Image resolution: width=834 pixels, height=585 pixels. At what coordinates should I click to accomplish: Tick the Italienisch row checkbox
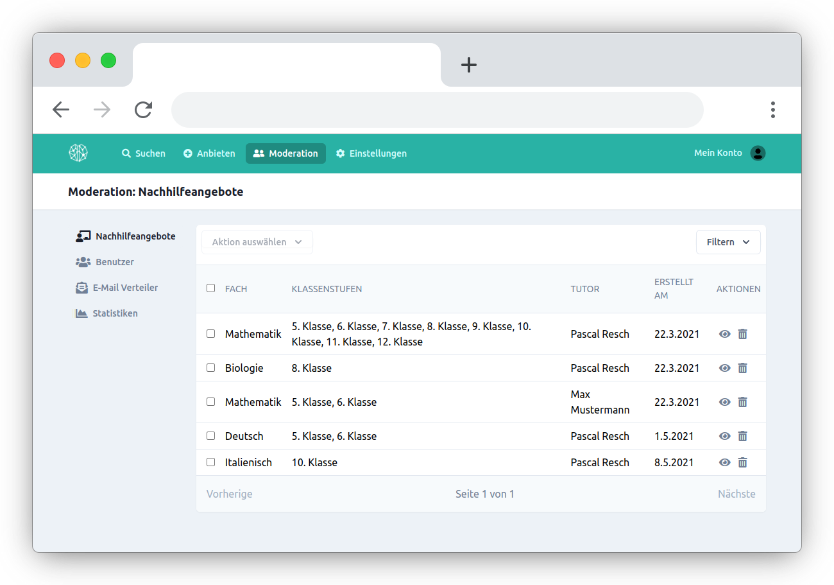click(210, 462)
